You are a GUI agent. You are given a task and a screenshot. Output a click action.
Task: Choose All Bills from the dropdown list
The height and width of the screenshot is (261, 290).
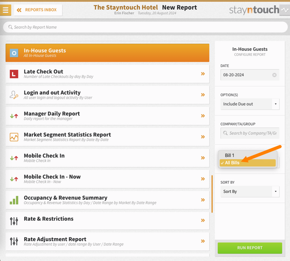[248, 163]
